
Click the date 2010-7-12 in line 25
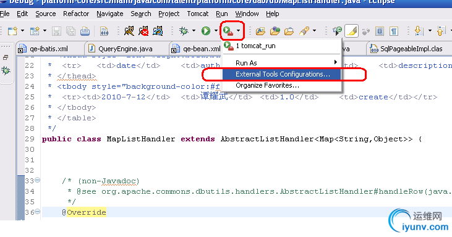pyautogui.click(x=123, y=97)
